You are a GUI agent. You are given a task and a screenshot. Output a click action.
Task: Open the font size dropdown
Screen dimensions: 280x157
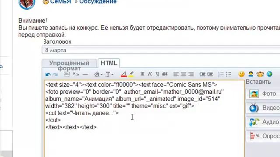point(109,74)
